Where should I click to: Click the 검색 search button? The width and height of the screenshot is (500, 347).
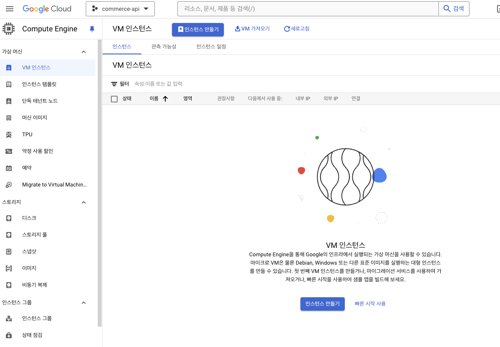coord(454,9)
